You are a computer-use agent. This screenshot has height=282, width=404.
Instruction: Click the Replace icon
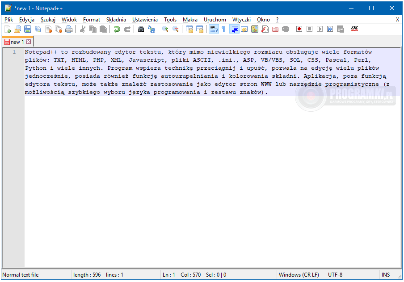(x=151, y=29)
